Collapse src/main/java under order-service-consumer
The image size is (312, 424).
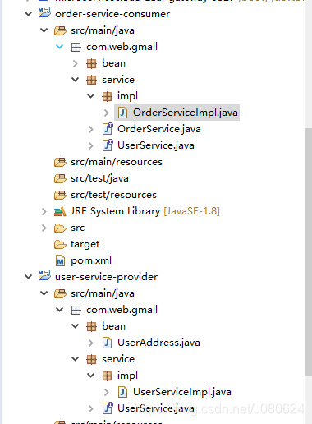[44, 30]
